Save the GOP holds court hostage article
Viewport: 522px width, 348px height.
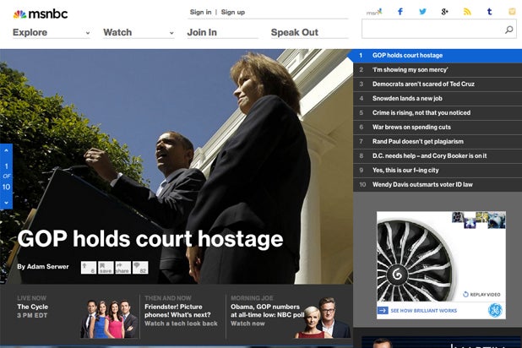tap(106, 267)
